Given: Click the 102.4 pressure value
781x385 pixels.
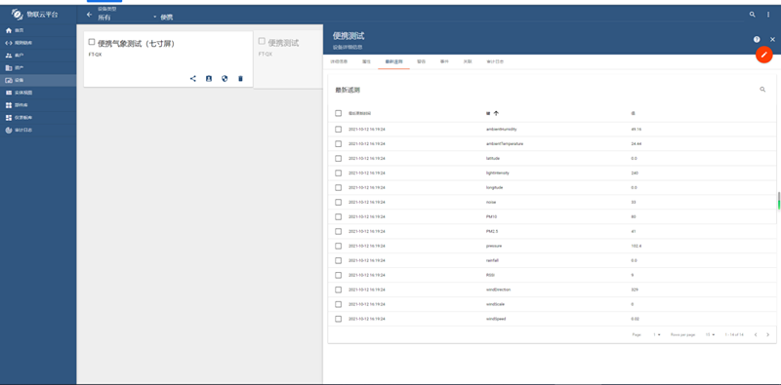Looking at the screenshot, I should click(x=636, y=247).
